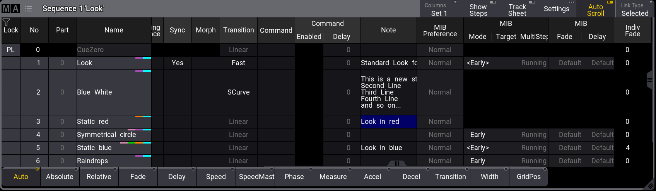The image size is (656, 191).
Task: Select the Transition layer tab
Action: tap(450, 177)
